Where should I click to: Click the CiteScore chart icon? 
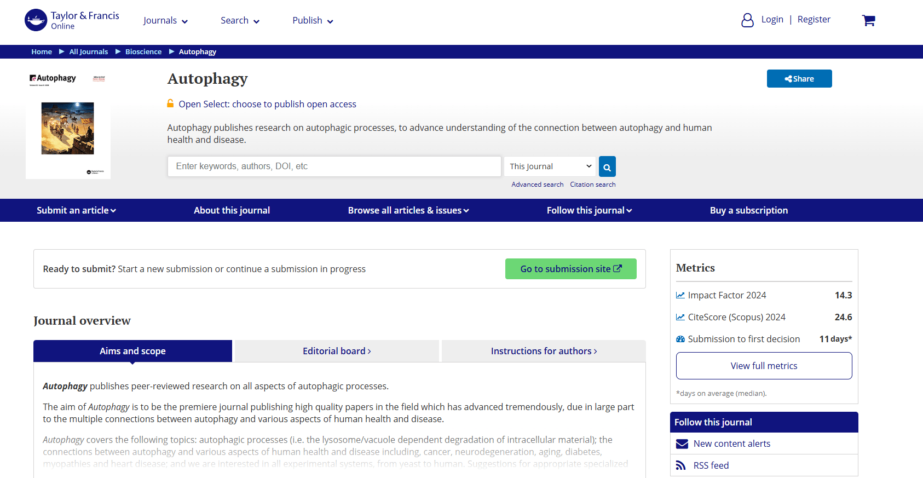coord(680,317)
